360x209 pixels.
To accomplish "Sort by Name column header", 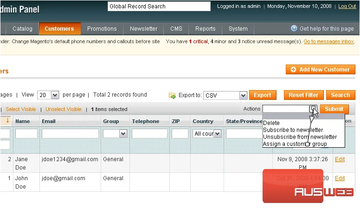I will [x=22, y=121].
